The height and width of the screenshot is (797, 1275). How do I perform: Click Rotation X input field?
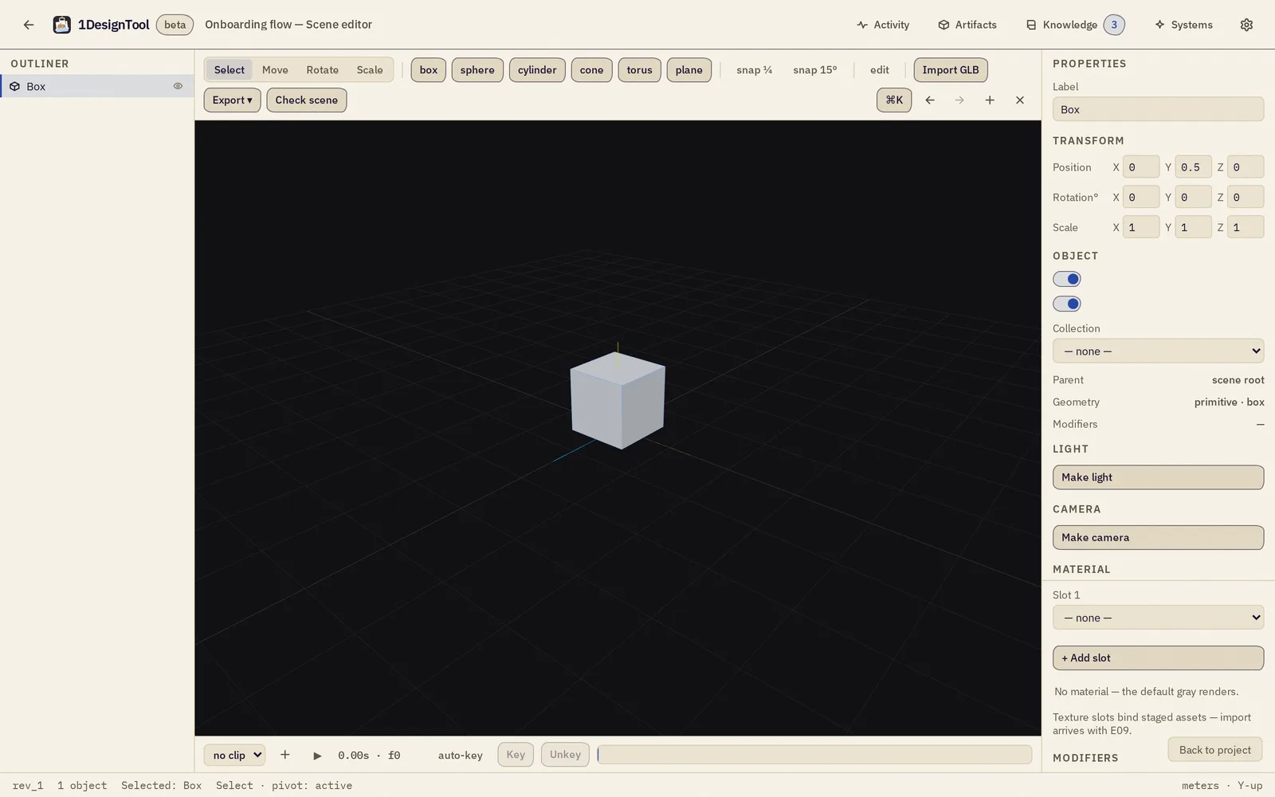click(x=1141, y=197)
